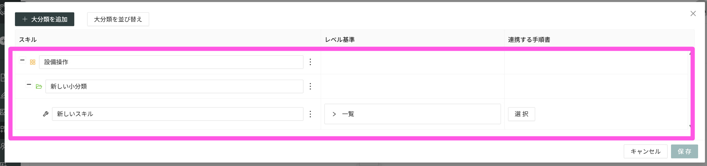This screenshot has height=166, width=707.
Task: Open the three-dot menu for 新しい小分類
Action: click(x=310, y=86)
